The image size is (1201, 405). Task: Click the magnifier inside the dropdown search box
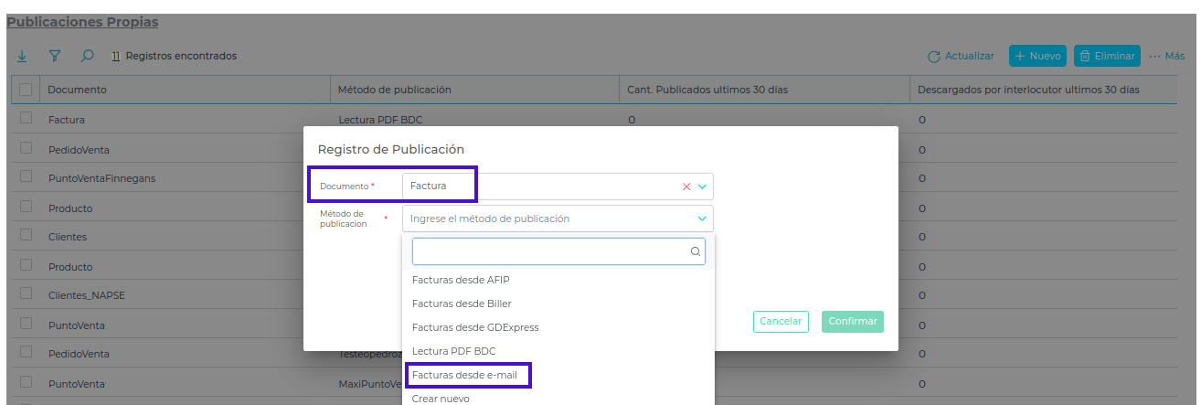pyautogui.click(x=695, y=251)
